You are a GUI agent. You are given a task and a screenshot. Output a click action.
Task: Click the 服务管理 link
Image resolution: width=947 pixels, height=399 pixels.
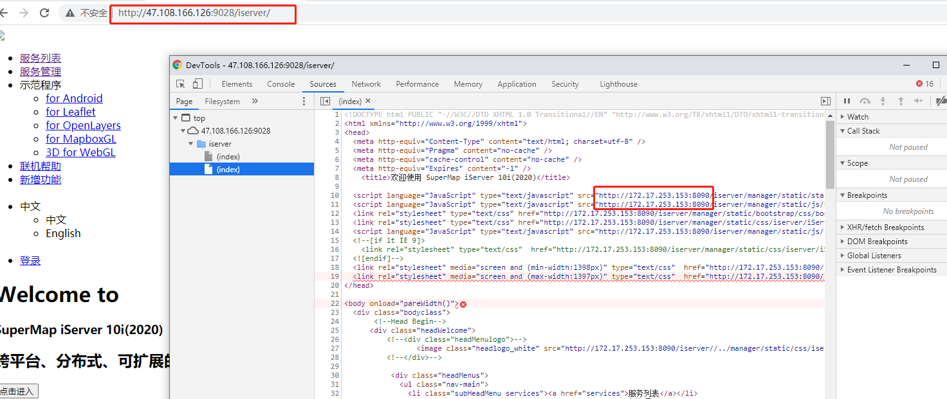click(41, 72)
